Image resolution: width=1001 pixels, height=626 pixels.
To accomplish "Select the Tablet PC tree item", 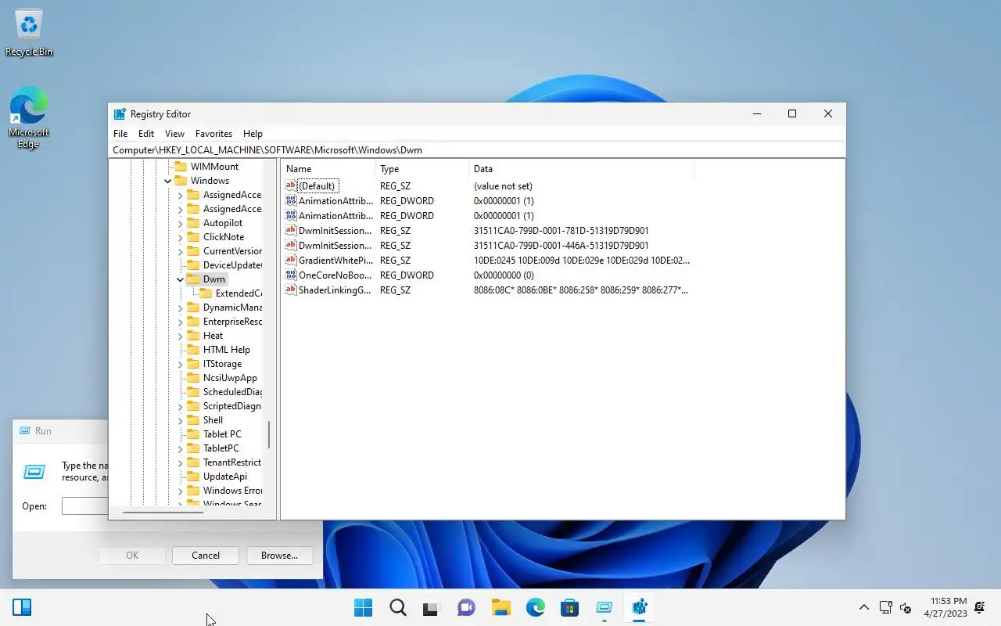I will pos(222,434).
